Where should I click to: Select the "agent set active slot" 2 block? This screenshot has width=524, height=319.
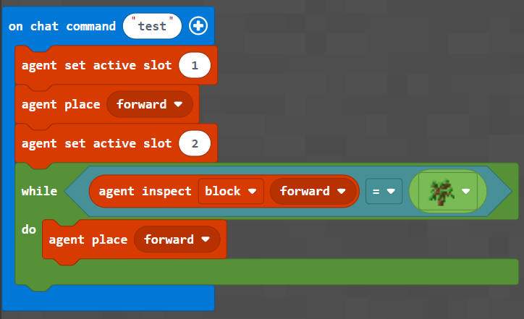tap(96, 143)
